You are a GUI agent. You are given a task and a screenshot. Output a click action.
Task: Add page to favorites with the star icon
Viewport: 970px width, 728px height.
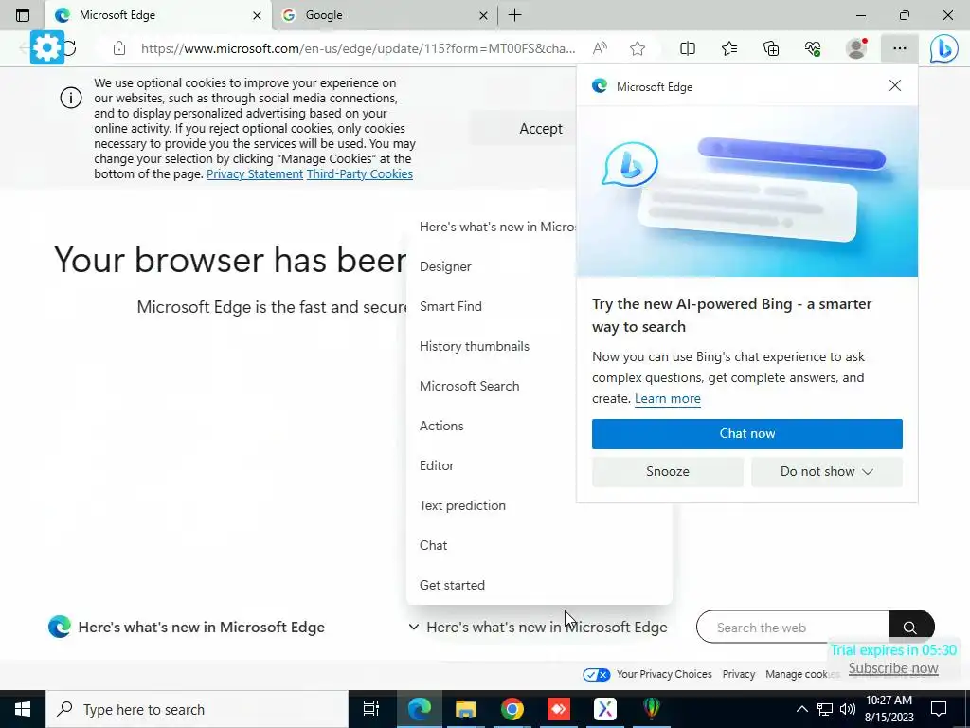[638, 48]
